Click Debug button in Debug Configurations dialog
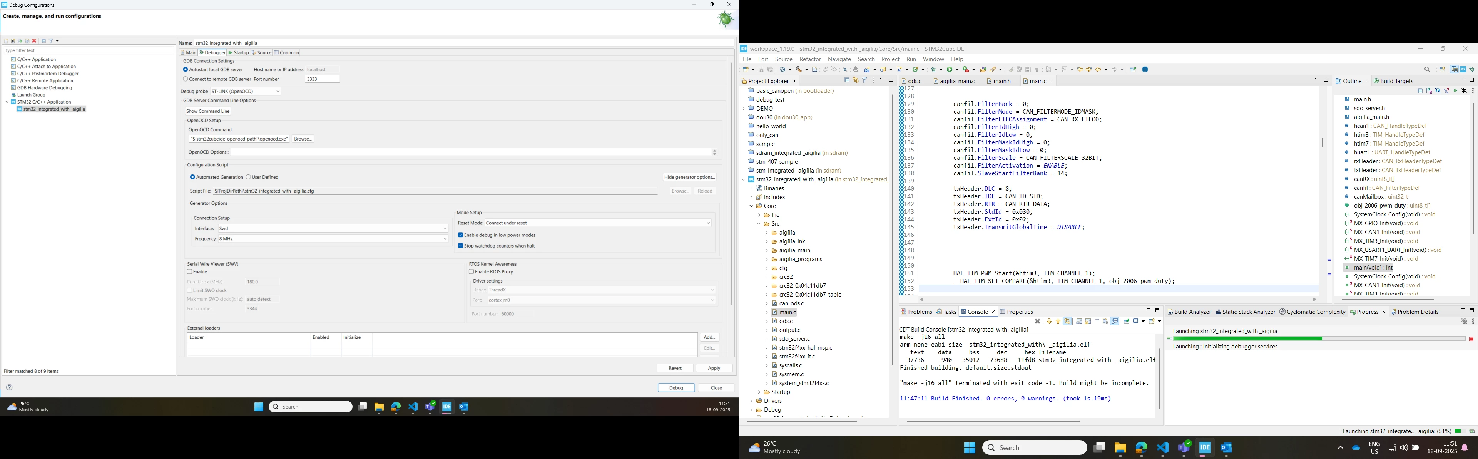The width and height of the screenshot is (1478, 459). (x=677, y=388)
